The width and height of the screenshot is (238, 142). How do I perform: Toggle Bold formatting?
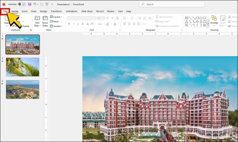[x=69, y=24]
